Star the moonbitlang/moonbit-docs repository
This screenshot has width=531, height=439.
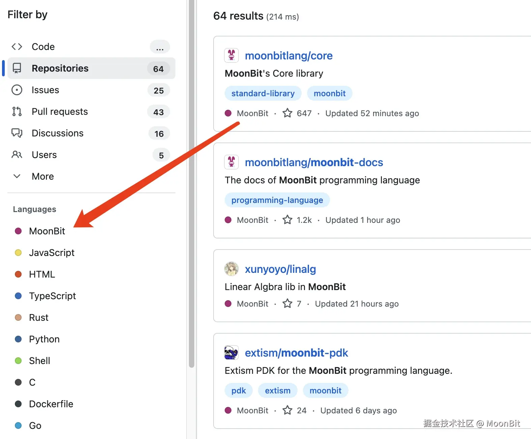coord(287,220)
